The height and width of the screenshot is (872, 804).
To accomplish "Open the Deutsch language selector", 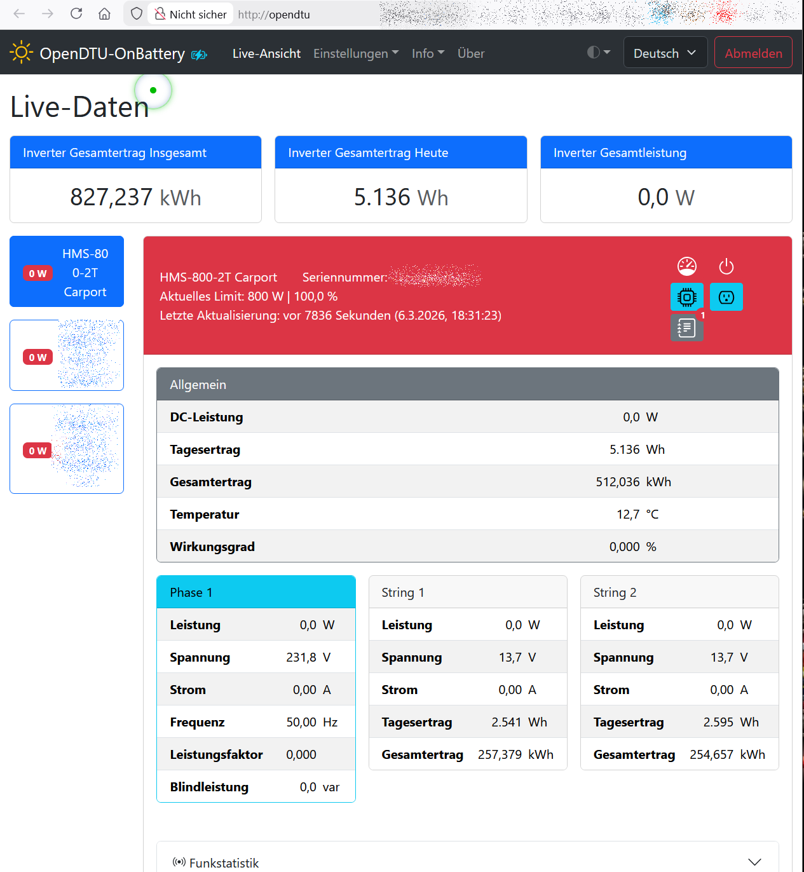I will [x=665, y=53].
